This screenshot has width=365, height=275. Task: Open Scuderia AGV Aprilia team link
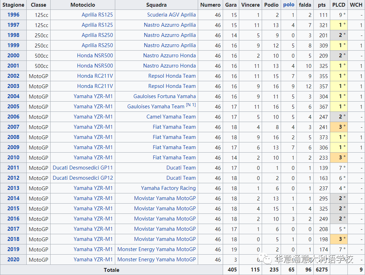click(171, 15)
